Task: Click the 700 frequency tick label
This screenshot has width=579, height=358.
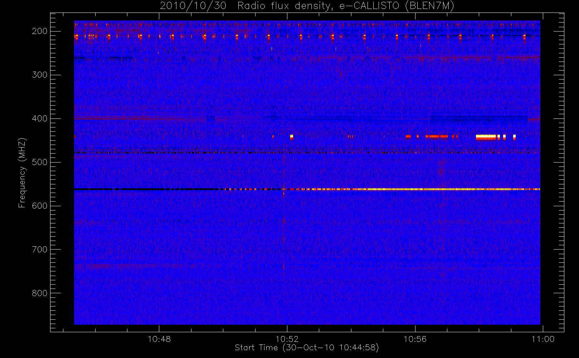Action: point(40,250)
